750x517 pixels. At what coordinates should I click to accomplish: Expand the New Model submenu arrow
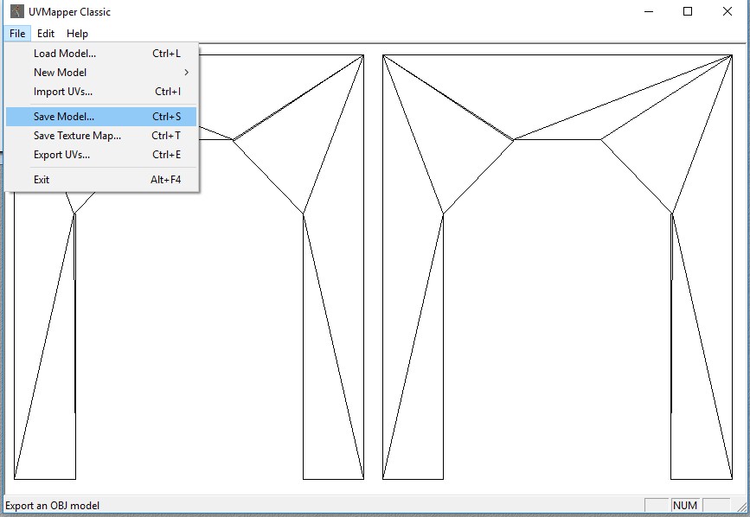click(x=186, y=73)
